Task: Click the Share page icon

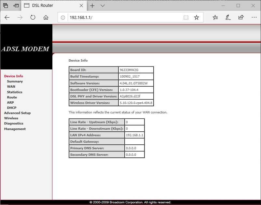Action: coord(241,17)
